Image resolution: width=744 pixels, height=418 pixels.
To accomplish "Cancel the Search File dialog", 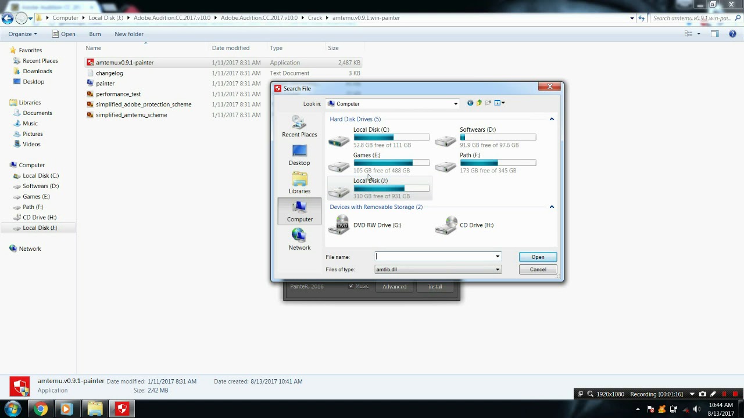I will coord(538,269).
